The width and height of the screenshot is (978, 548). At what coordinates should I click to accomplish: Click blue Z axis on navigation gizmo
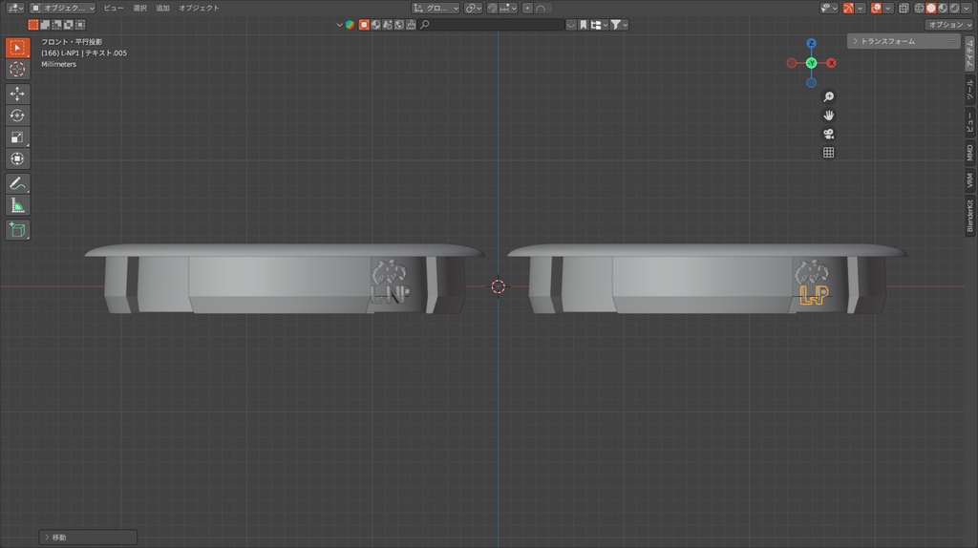tap(811, 43)
